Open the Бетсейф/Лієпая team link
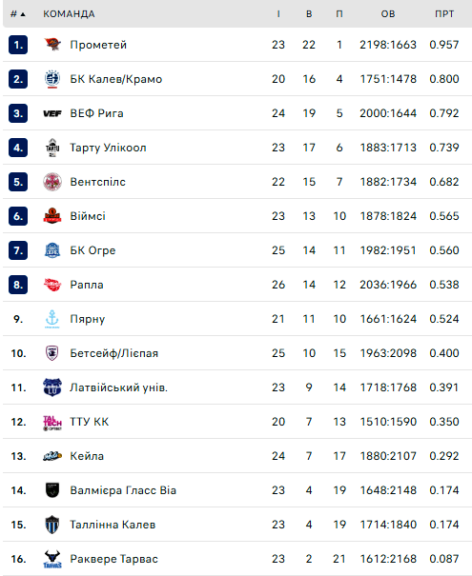This screenshot has height=576, width=472. [114, 353]
